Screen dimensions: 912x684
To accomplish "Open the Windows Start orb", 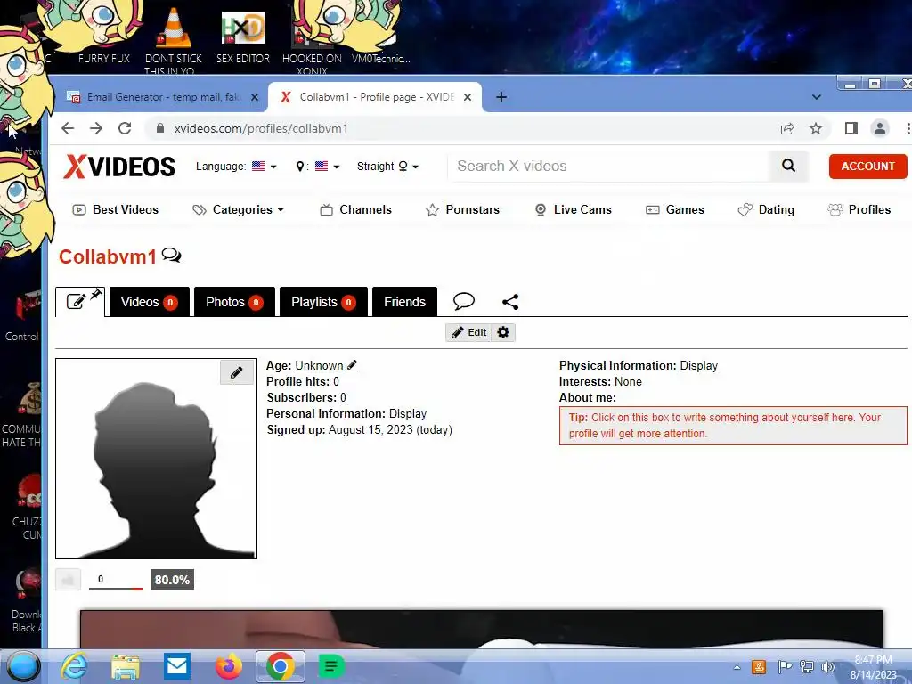I will click(x=24, y=666).
